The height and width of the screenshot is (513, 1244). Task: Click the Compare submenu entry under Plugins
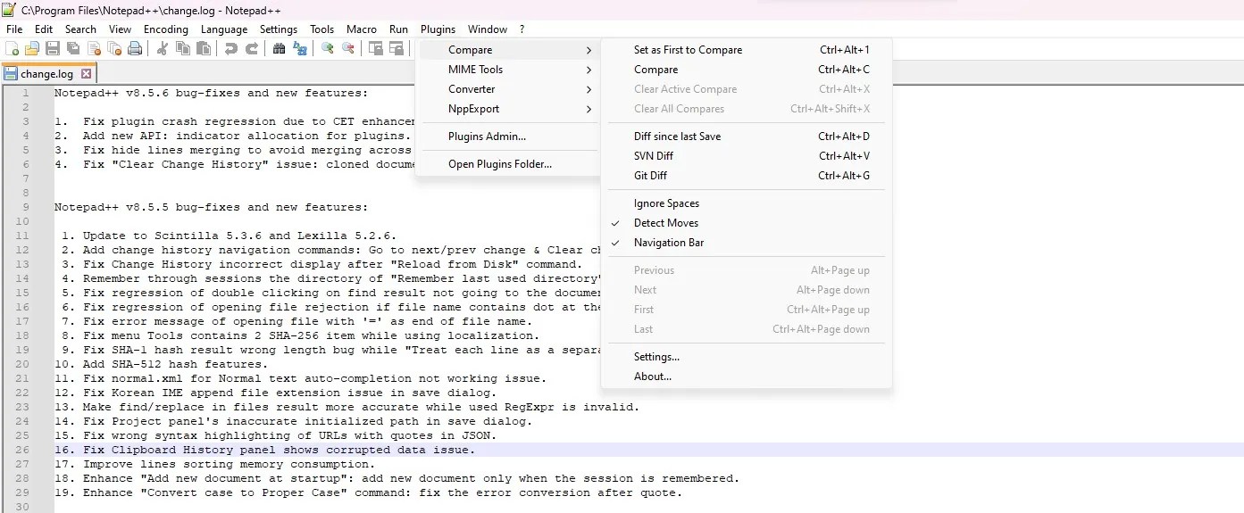[x=508, y=50]
